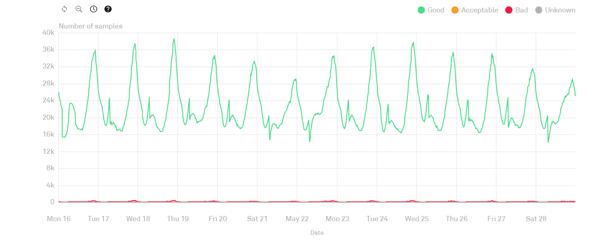Image resolution: width=602 pixels, height=244 pixels.
Task: Select the 'May 22' date label
Action: pyautogui.click(x=297, y=219)
